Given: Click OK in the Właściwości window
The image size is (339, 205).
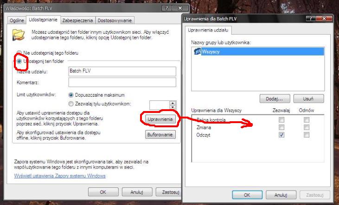Looking at the screenshot, I should point(103,192).
